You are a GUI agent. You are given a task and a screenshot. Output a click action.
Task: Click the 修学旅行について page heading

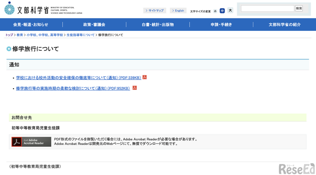pos(36,49)
